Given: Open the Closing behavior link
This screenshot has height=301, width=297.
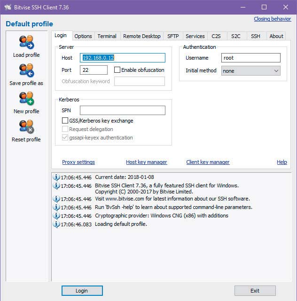Looking at the screenshot, I should pos(273,19).
